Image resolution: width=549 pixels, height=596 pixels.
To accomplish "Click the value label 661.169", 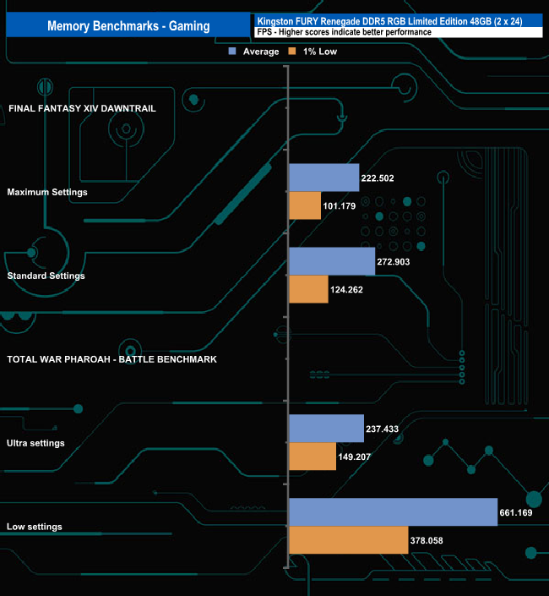I will point(516,513).
